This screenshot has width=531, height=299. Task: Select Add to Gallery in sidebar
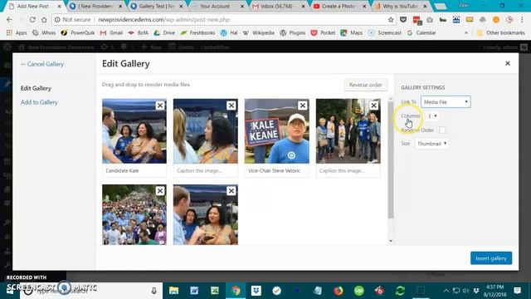click(39, 102)
